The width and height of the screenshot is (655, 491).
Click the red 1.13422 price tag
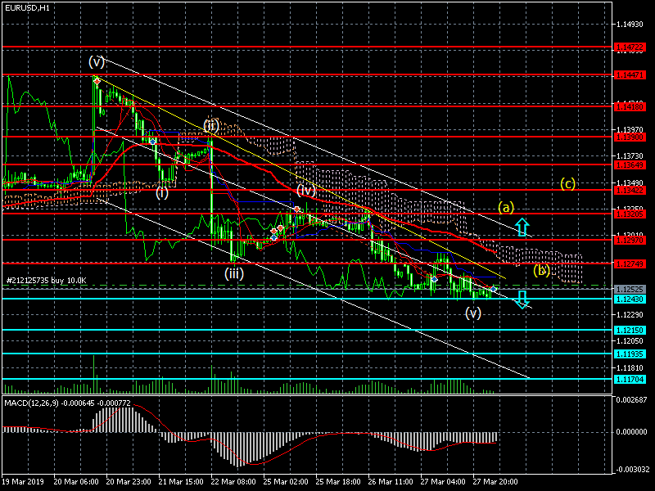coord(630,191)
